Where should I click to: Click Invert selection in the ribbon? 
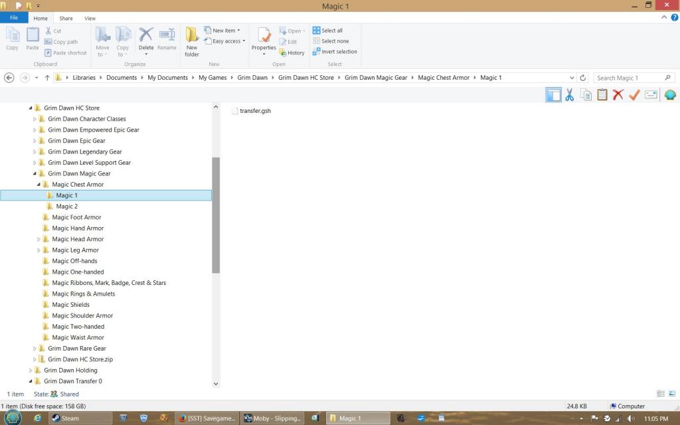335,52
